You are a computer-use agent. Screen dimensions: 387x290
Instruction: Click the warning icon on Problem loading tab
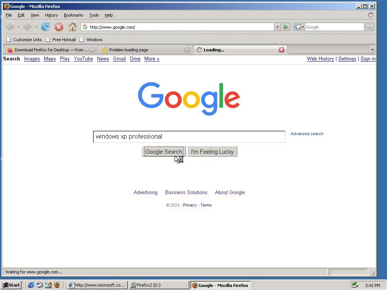[105, 50]
